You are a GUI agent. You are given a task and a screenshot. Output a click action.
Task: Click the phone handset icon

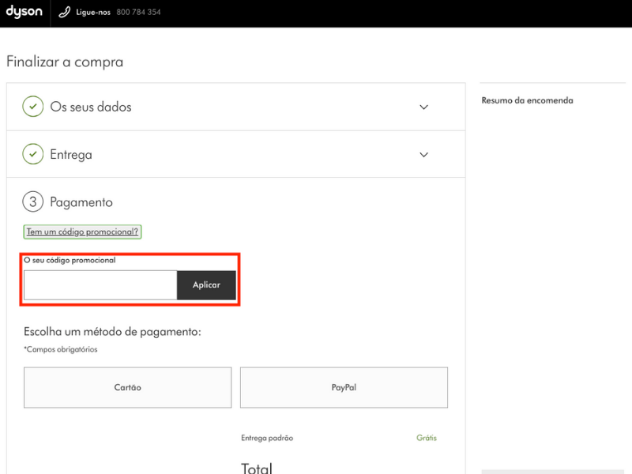65,12
